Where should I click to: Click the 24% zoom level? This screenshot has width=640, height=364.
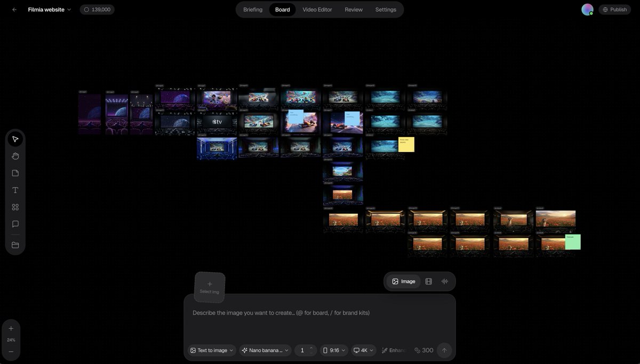click(11, 340)
